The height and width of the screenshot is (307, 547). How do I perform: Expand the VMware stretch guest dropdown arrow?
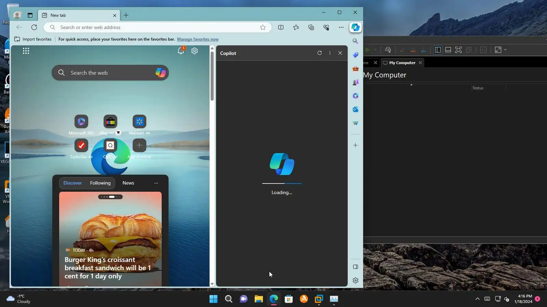[x=505, y=50]
